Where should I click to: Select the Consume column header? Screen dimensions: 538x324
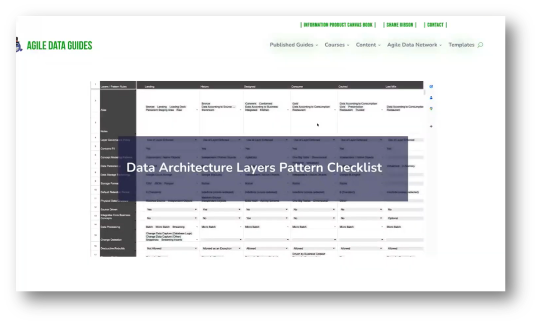click(297, 87)
